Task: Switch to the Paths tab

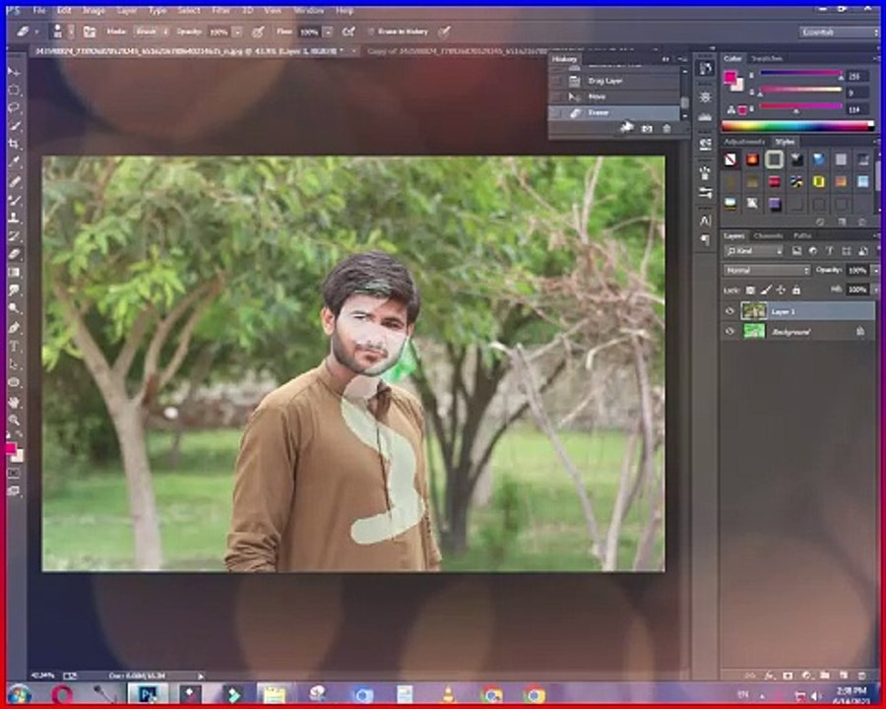Action: tap(802, 235)
